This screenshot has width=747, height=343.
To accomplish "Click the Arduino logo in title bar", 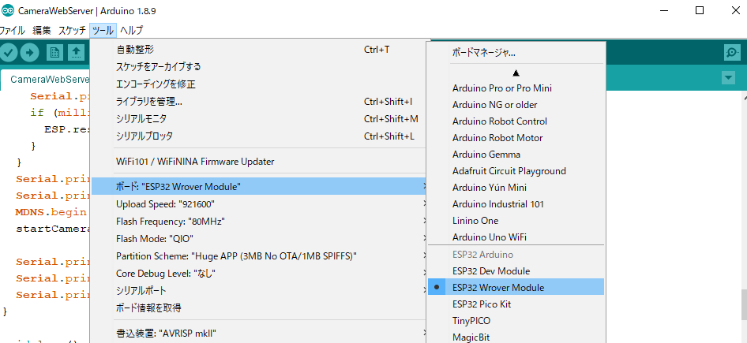I will coord(8,10).
